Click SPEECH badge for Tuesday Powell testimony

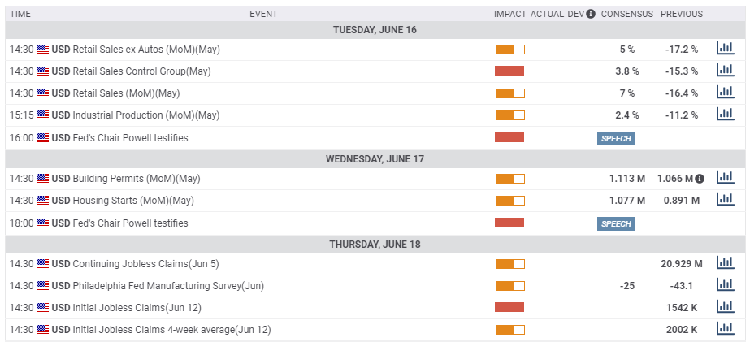616,139
